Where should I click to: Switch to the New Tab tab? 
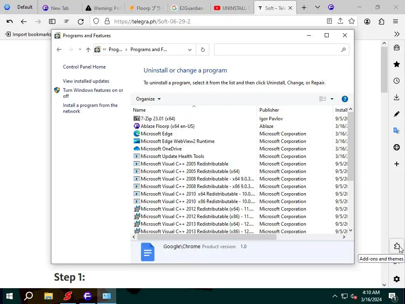[59, 8]
